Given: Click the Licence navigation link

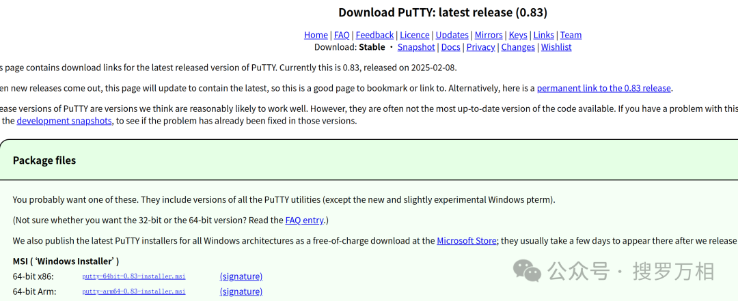Looking at the screenshot, I should point(415,35).
